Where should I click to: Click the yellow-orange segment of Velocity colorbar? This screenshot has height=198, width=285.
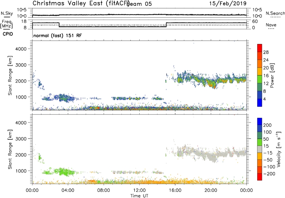pyautogui.click(x=260, y=157)
